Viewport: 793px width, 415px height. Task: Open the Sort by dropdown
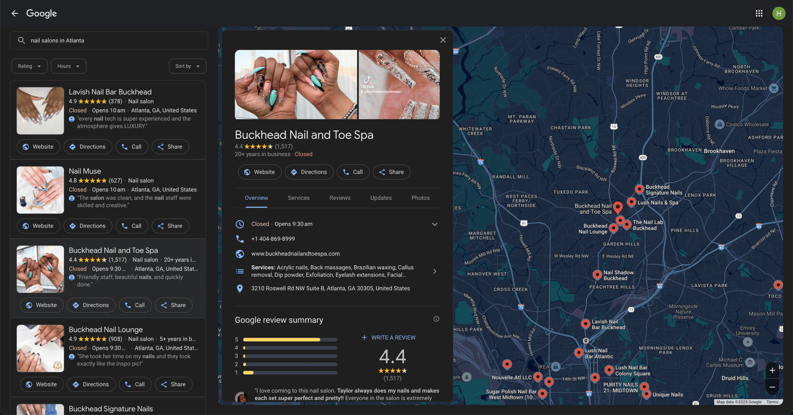pos(187,66)
